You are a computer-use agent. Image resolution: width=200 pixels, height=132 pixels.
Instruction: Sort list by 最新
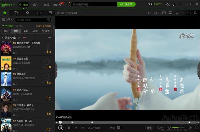coord(26,31)
